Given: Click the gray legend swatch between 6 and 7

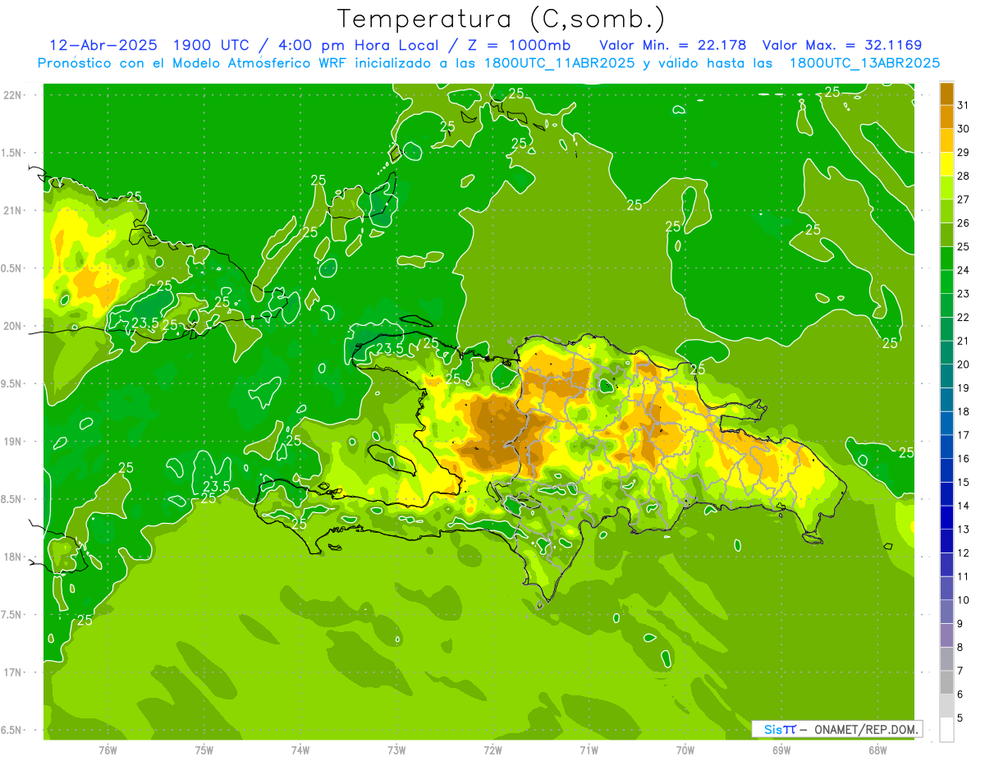Looking at the screenshot, I should coord(946,682).
